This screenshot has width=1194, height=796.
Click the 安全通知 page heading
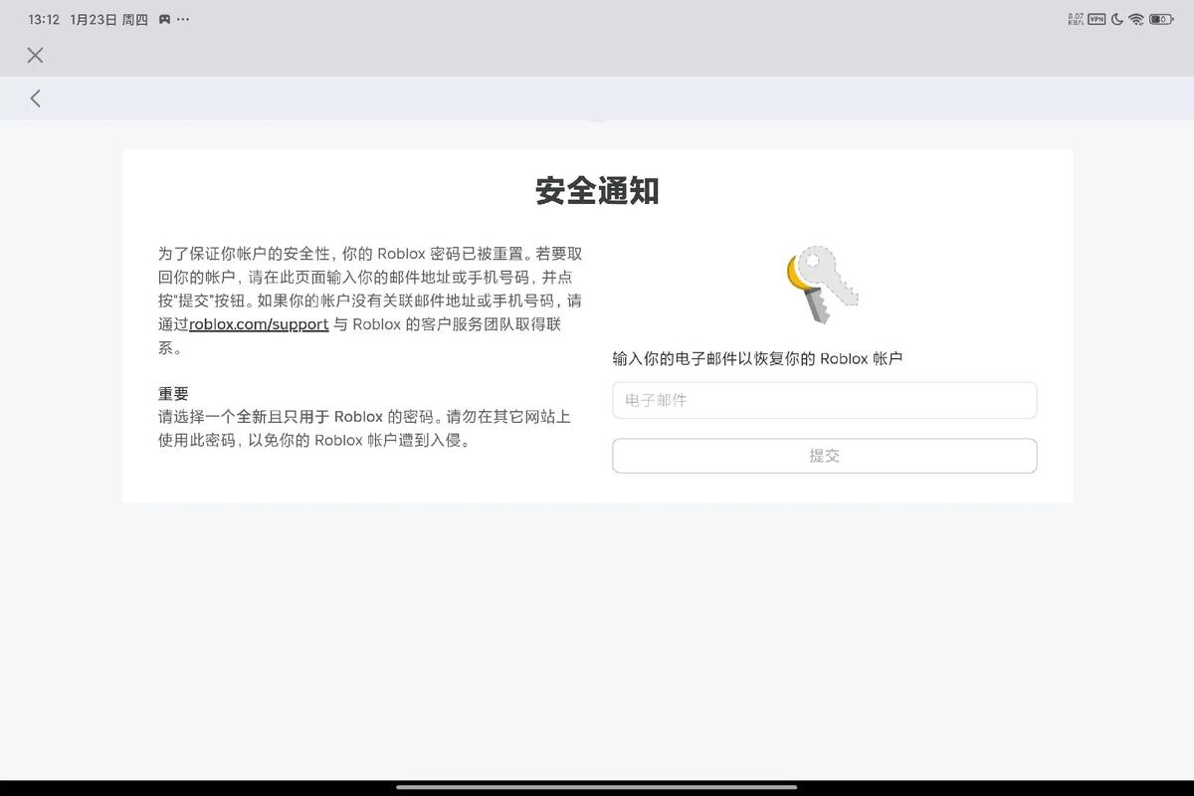[x=597, y=191]
